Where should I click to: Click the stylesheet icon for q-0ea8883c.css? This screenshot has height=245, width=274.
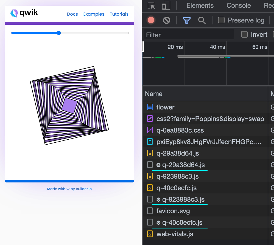click(x=150, y=130)
